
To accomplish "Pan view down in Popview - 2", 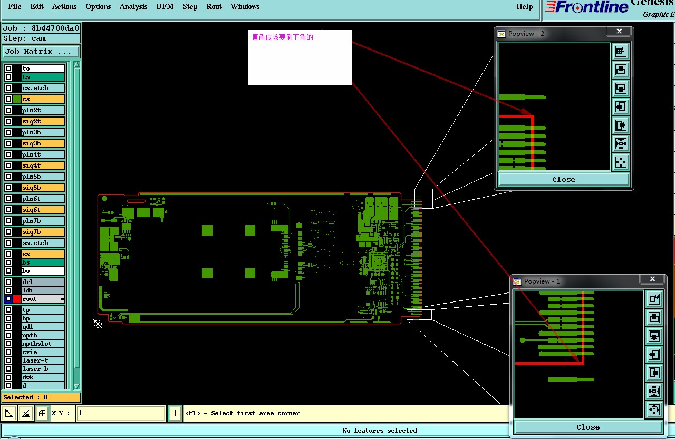I will 621,88.
